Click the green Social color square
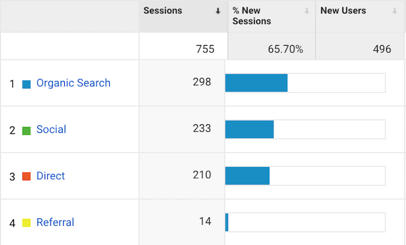The height and width of the screenshot is (245, 406). point(27,131)
